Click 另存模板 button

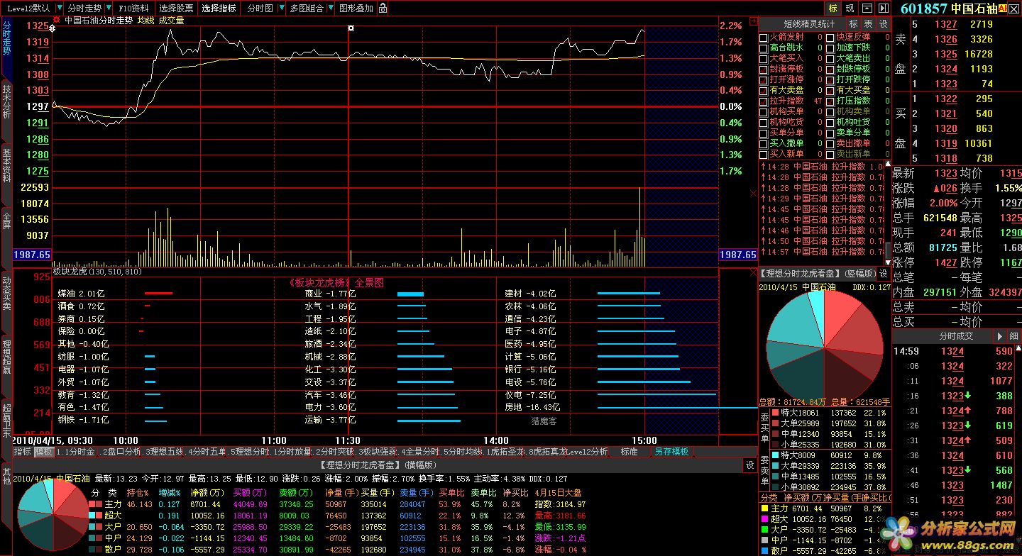pyautogui.click(x=671, y=451)
